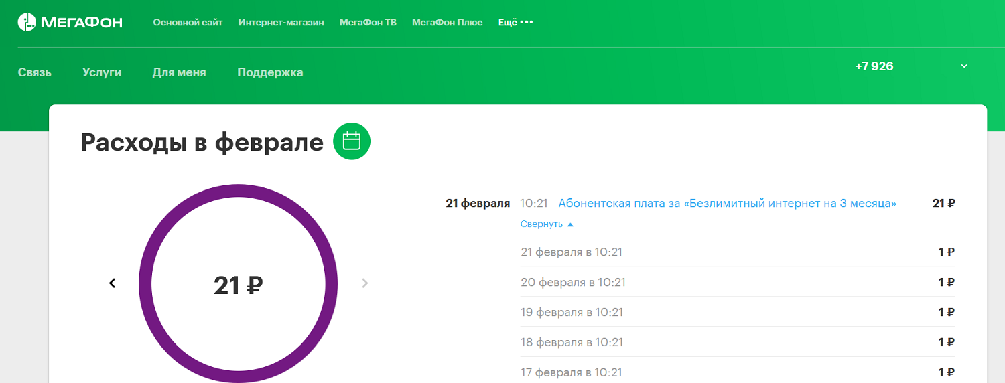Open the Для меня menu
The height and width of the screenshot is (383, 1005).
pyautogui.click(x=179, y=72)
